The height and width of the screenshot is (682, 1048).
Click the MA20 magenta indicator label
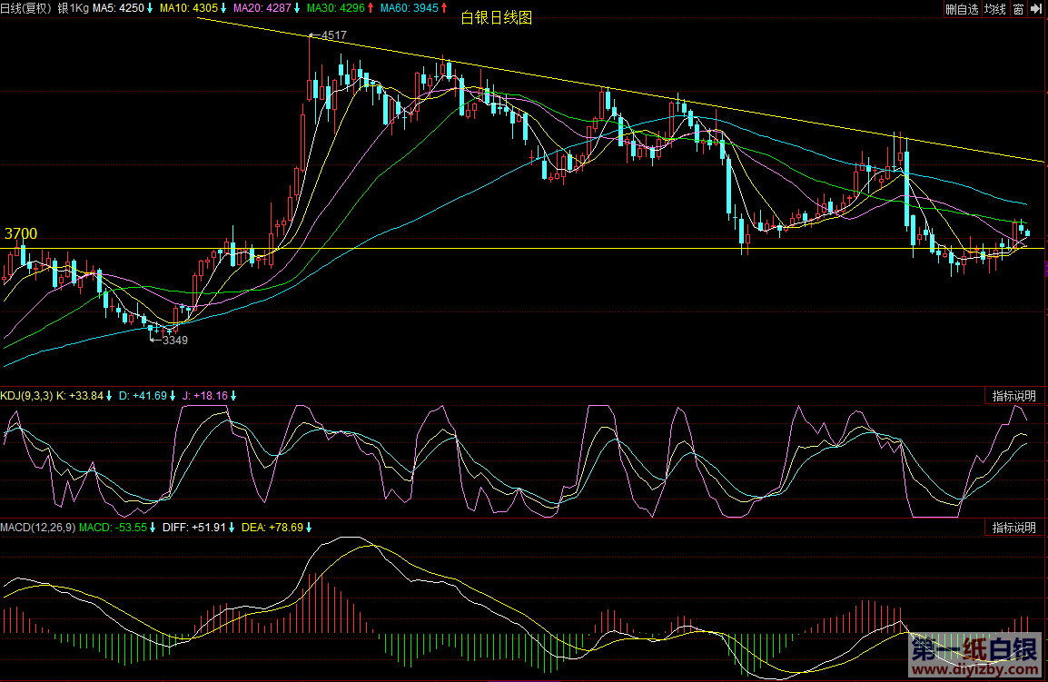(254, 8)
